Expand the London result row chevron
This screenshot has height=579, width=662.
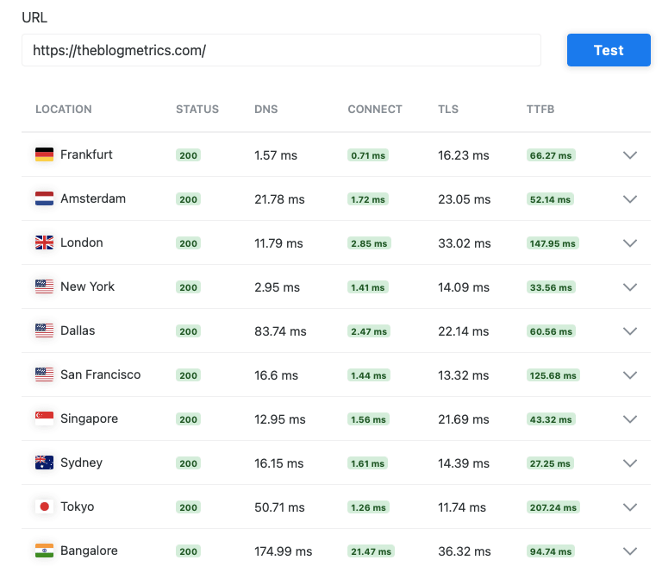[630, 243]
